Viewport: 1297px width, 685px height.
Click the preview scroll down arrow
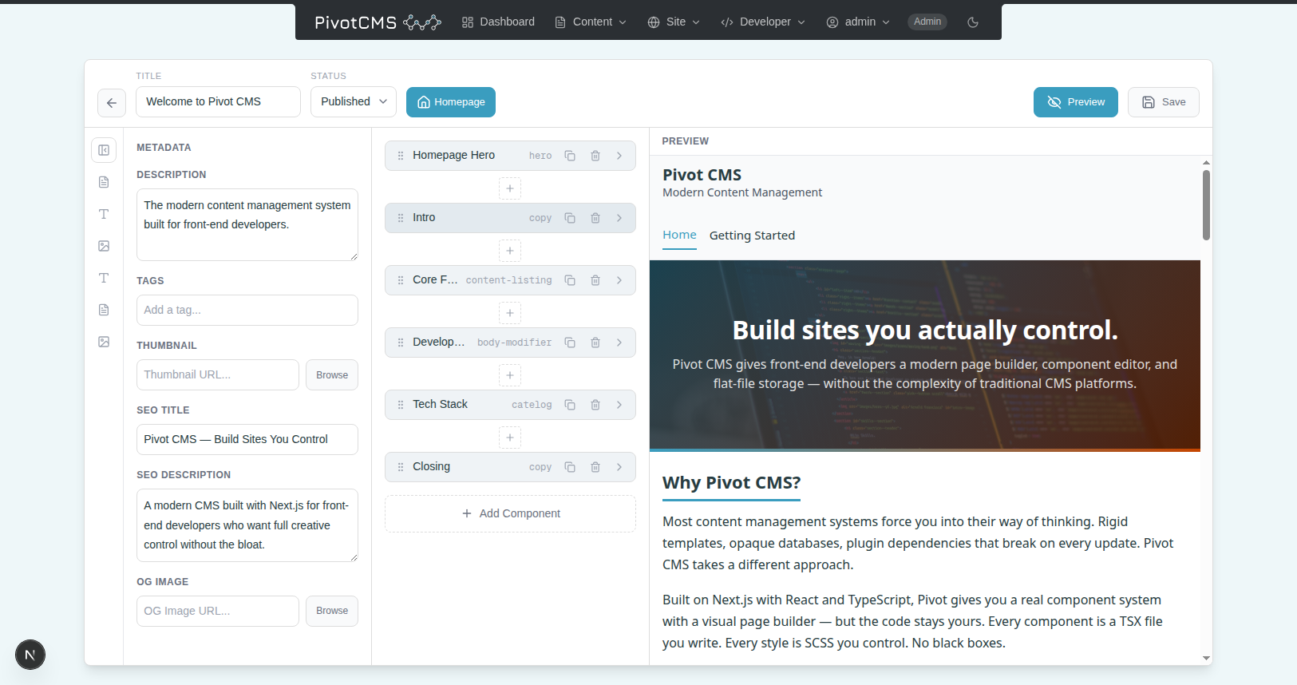[x=1206, y=659]
